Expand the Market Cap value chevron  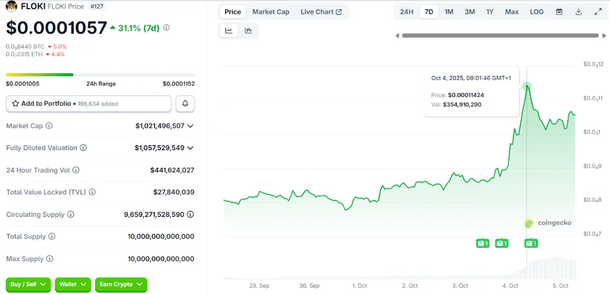click(190, 126)
